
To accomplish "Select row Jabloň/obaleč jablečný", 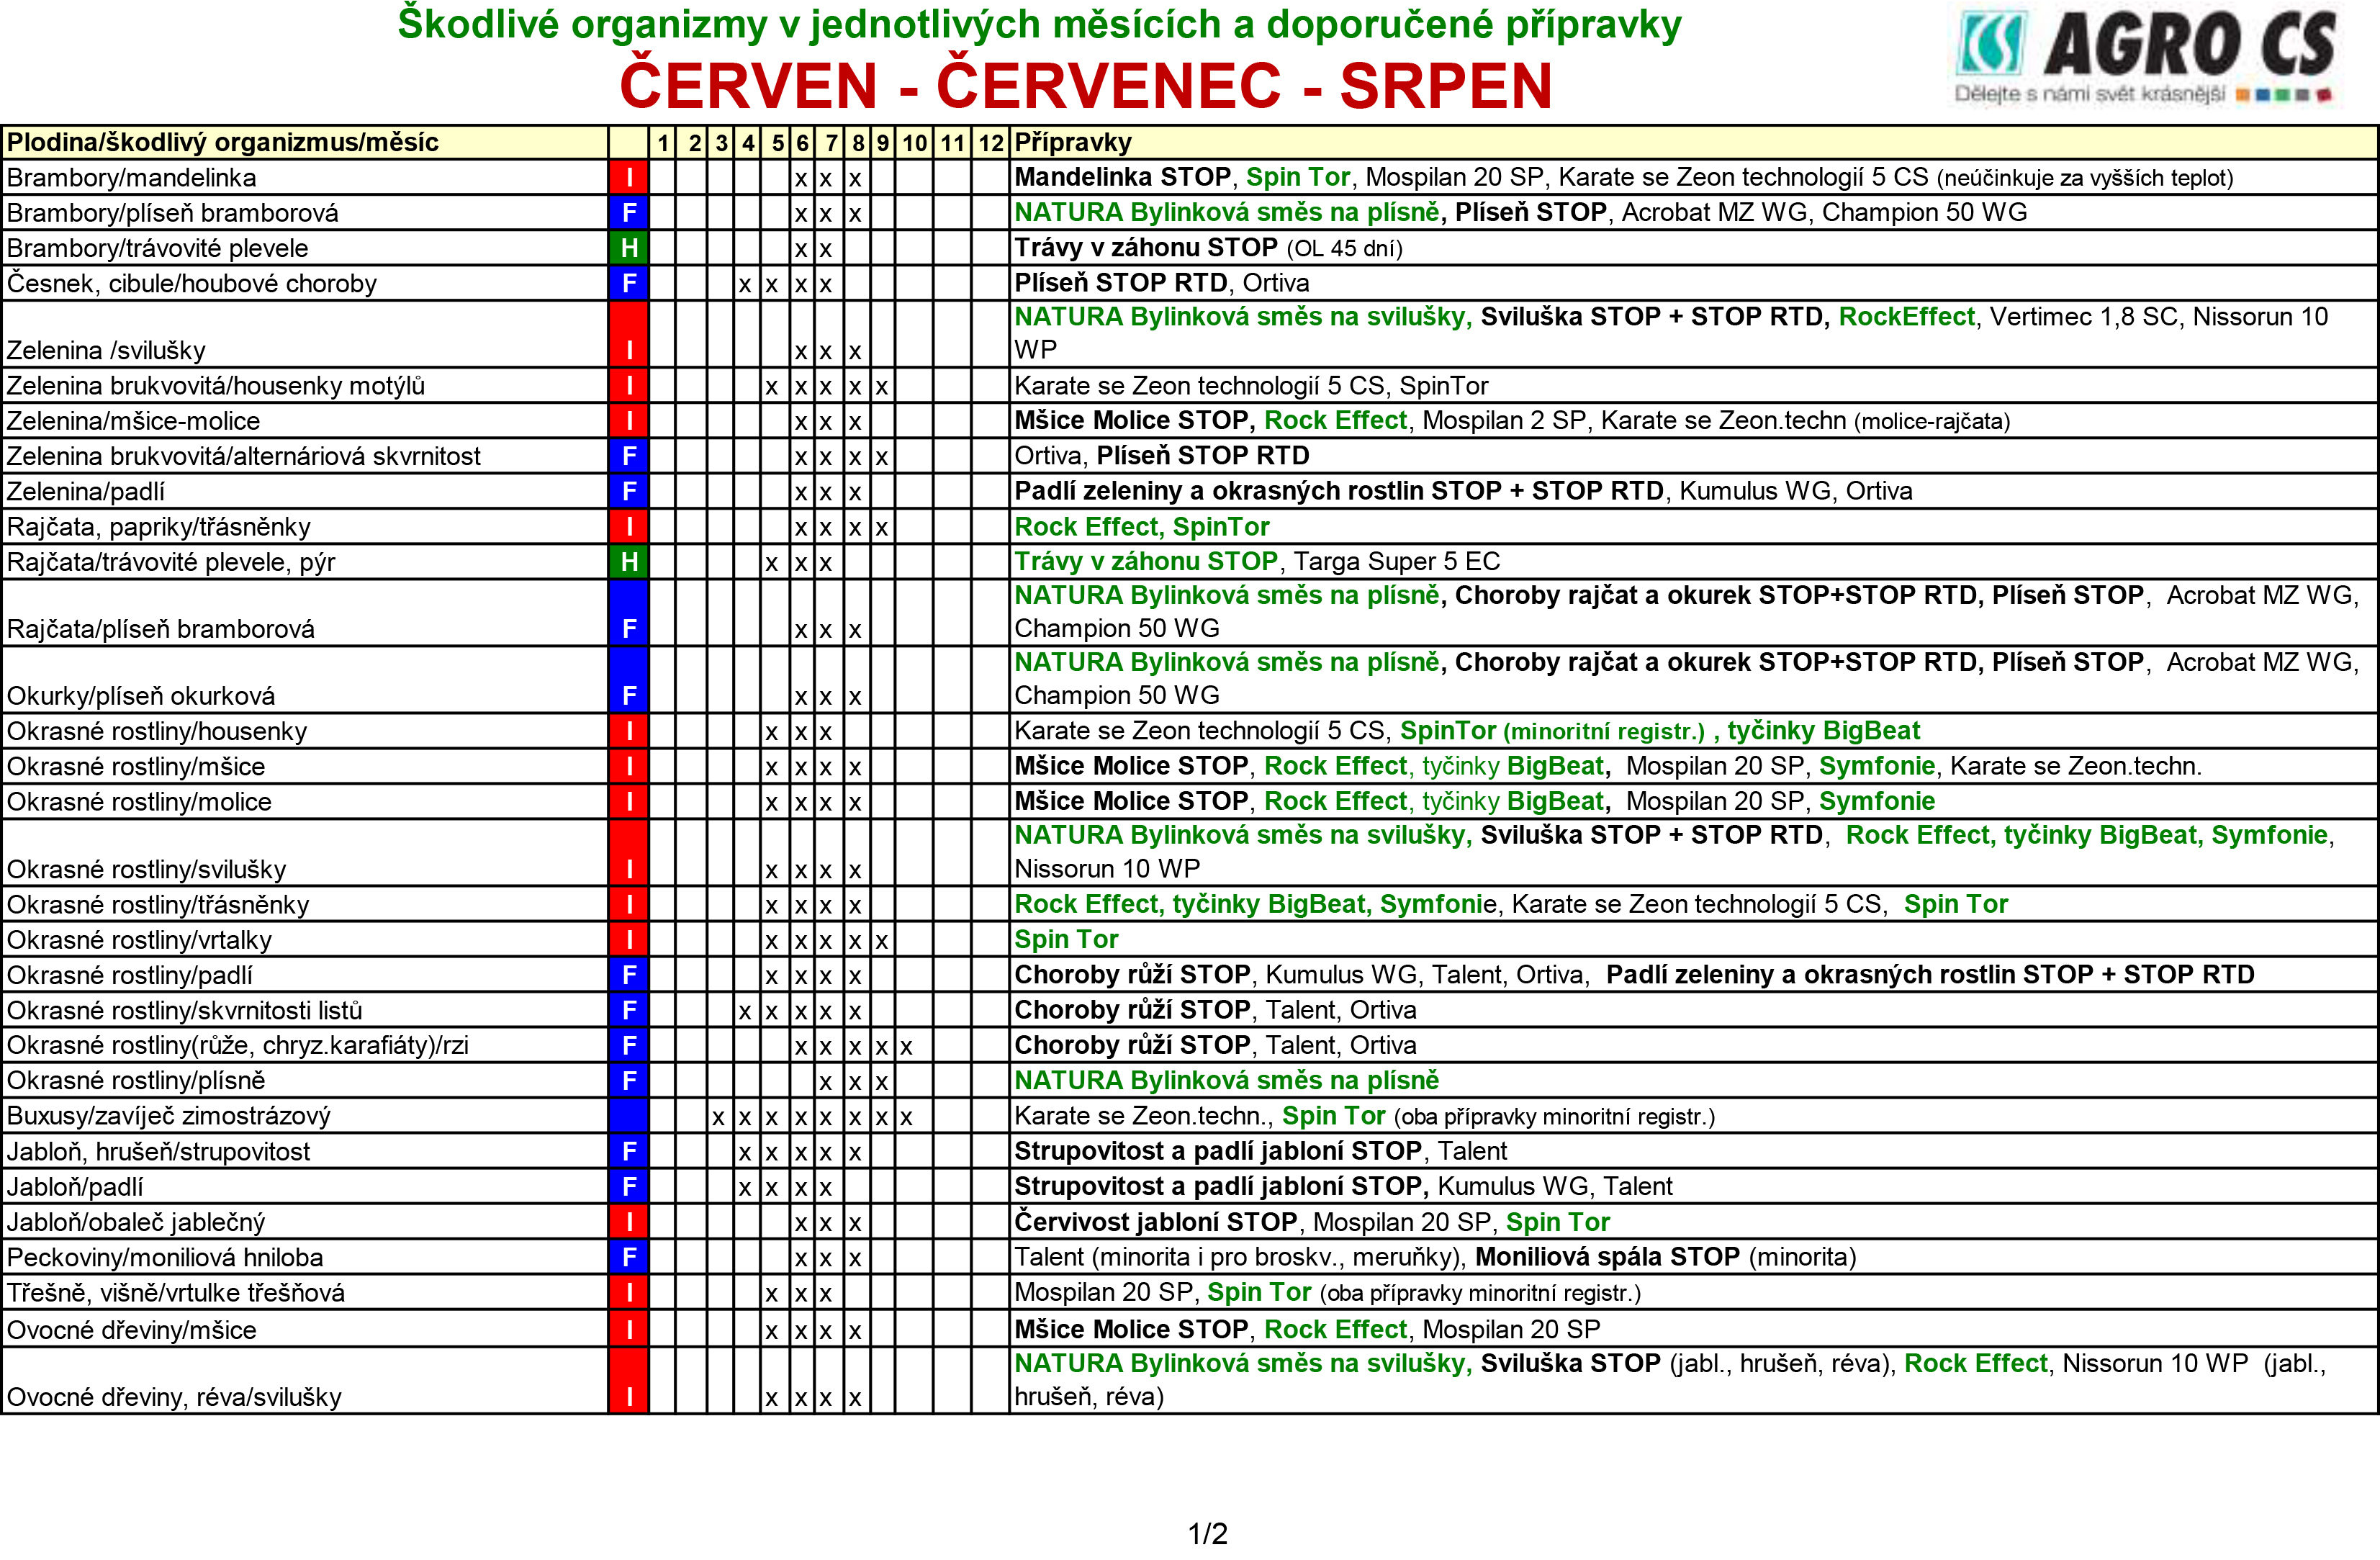I will (x=1189, y=1222).
